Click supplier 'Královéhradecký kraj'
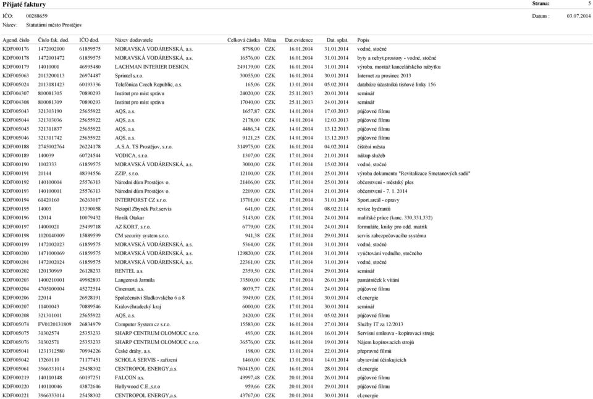 pos(138,307)
